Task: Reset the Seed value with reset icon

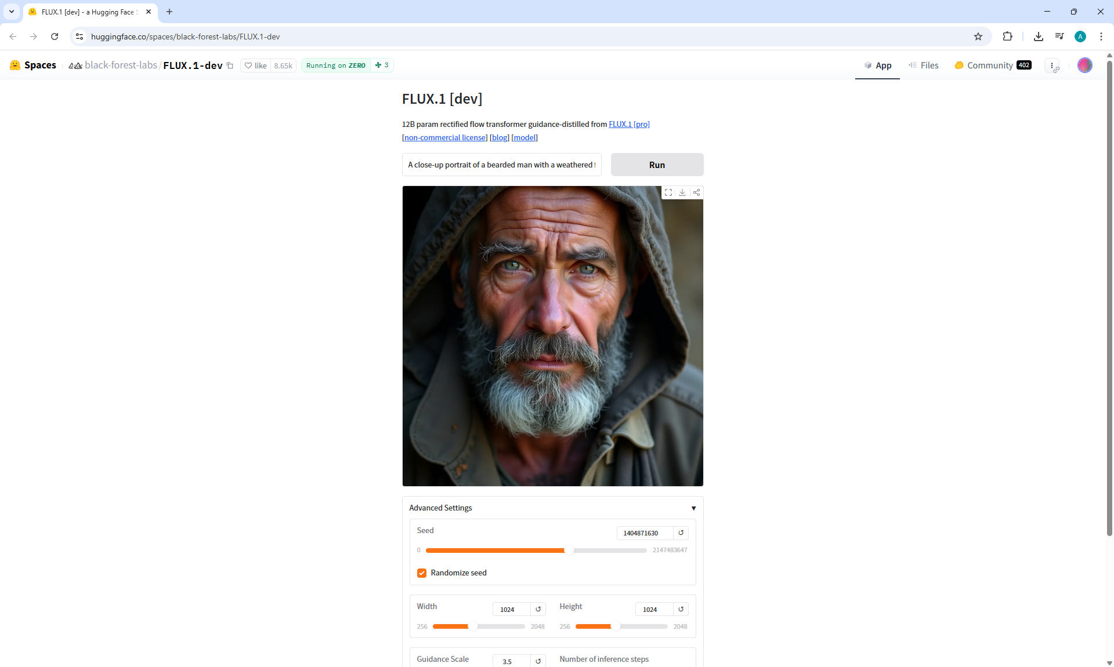Action: pos(681,533)
